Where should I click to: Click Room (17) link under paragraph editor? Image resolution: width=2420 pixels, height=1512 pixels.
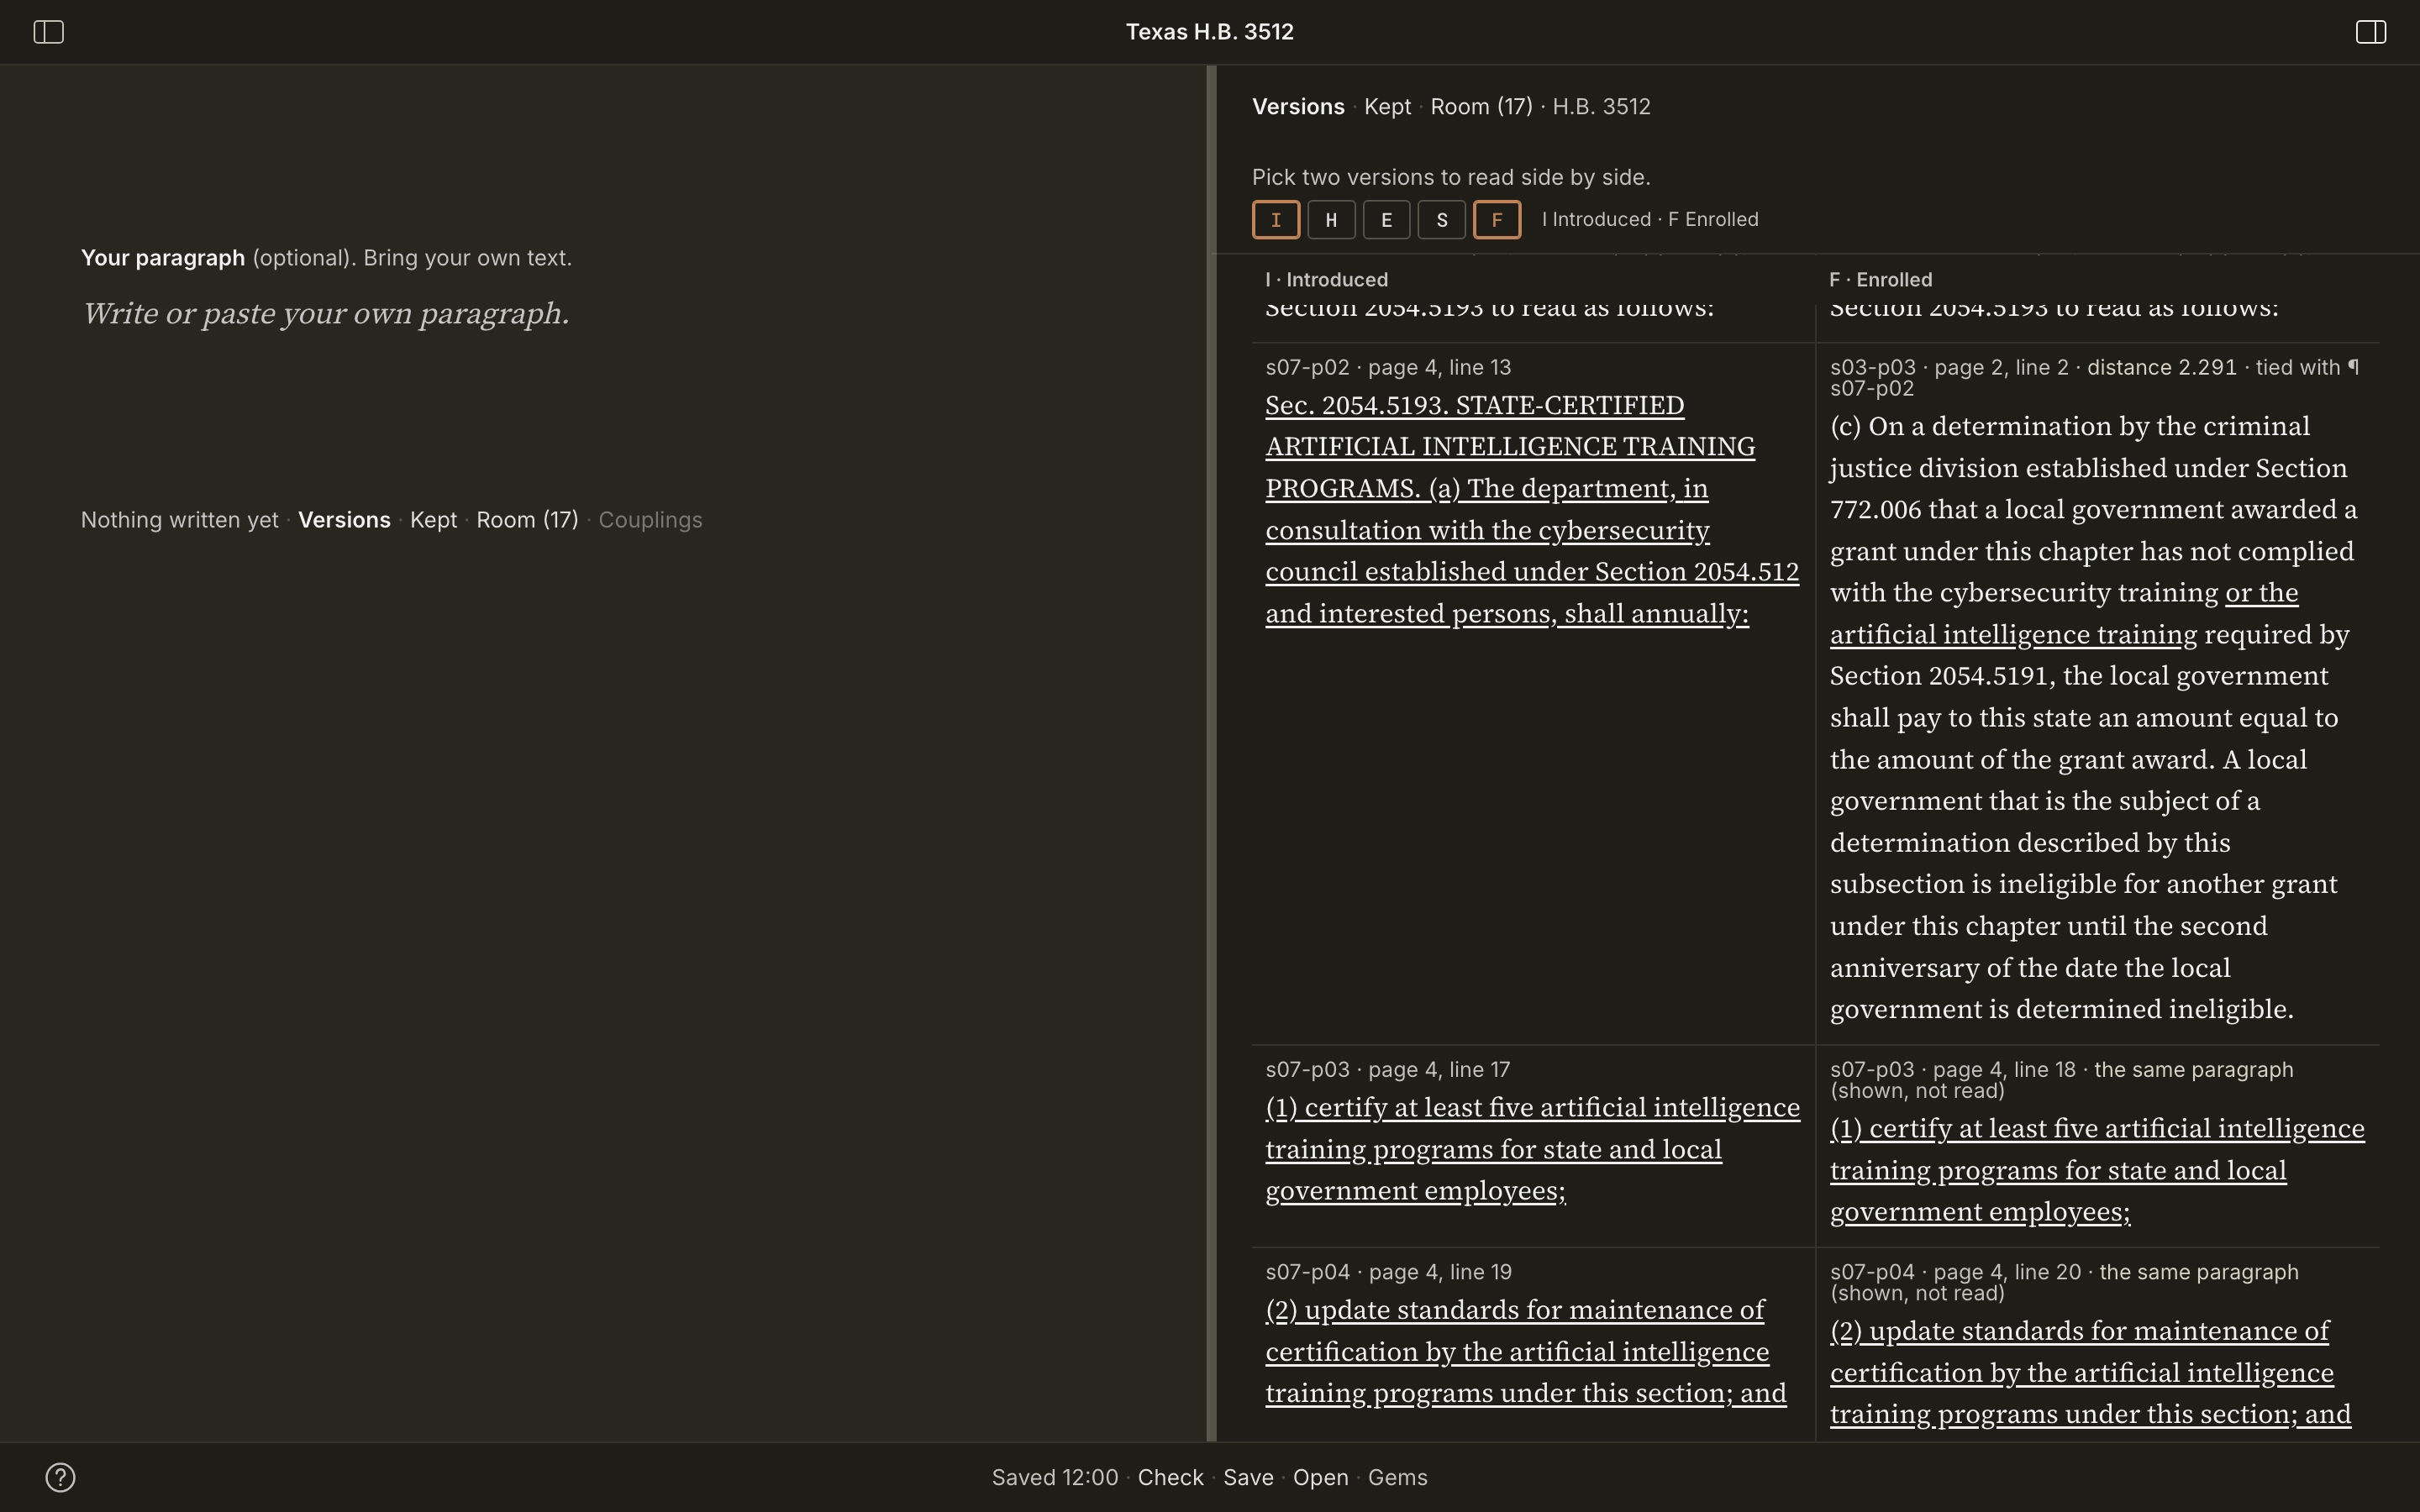coord(527,520)
